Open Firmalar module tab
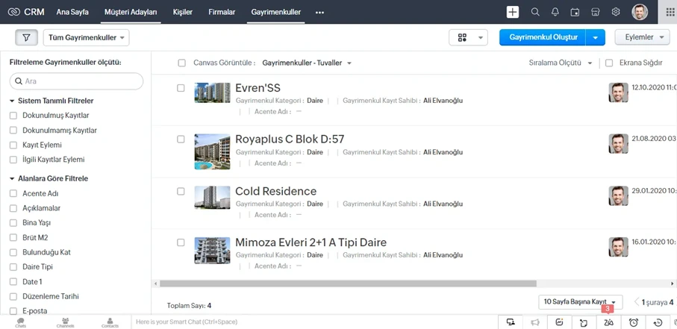This screenshot has width=677, height=329. (x=222, y=12)
